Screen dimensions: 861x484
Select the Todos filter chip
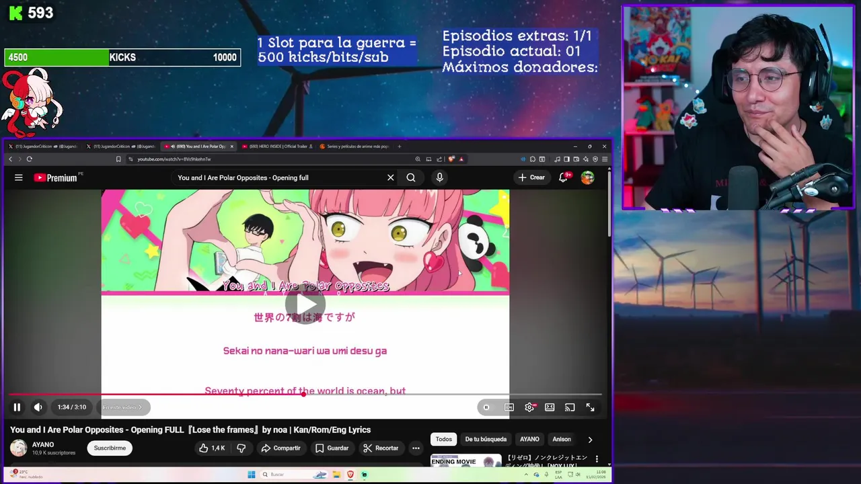pos(444,439)
